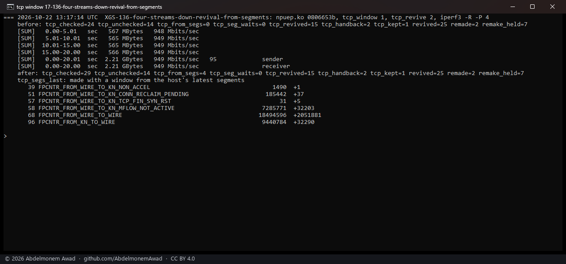
Task: Click the retransmit count '95' in sender row
Action: coord(213,59)
